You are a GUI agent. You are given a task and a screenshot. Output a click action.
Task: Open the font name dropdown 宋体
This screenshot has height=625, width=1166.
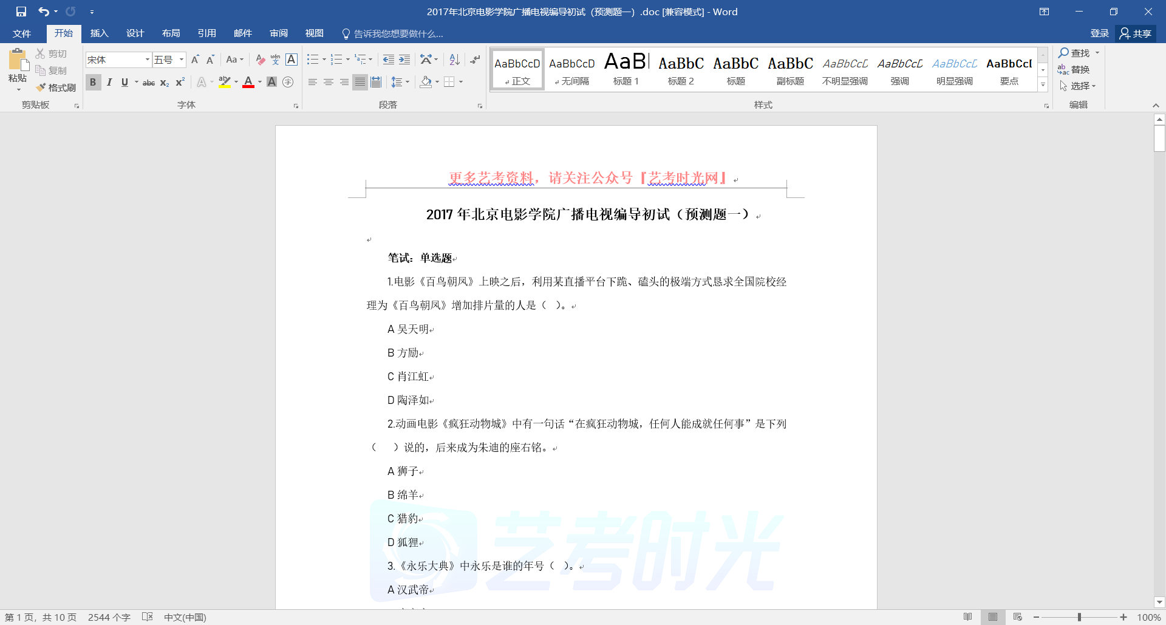[147, 60]
